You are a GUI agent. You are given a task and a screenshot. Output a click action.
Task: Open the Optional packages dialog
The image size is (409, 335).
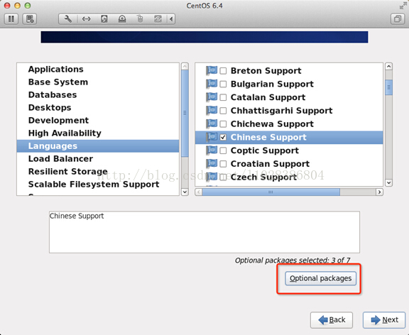[x=320, y=278]
